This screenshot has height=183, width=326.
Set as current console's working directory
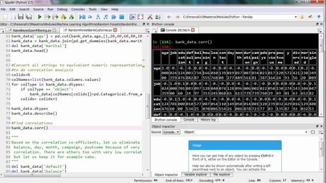pos(310,17)
